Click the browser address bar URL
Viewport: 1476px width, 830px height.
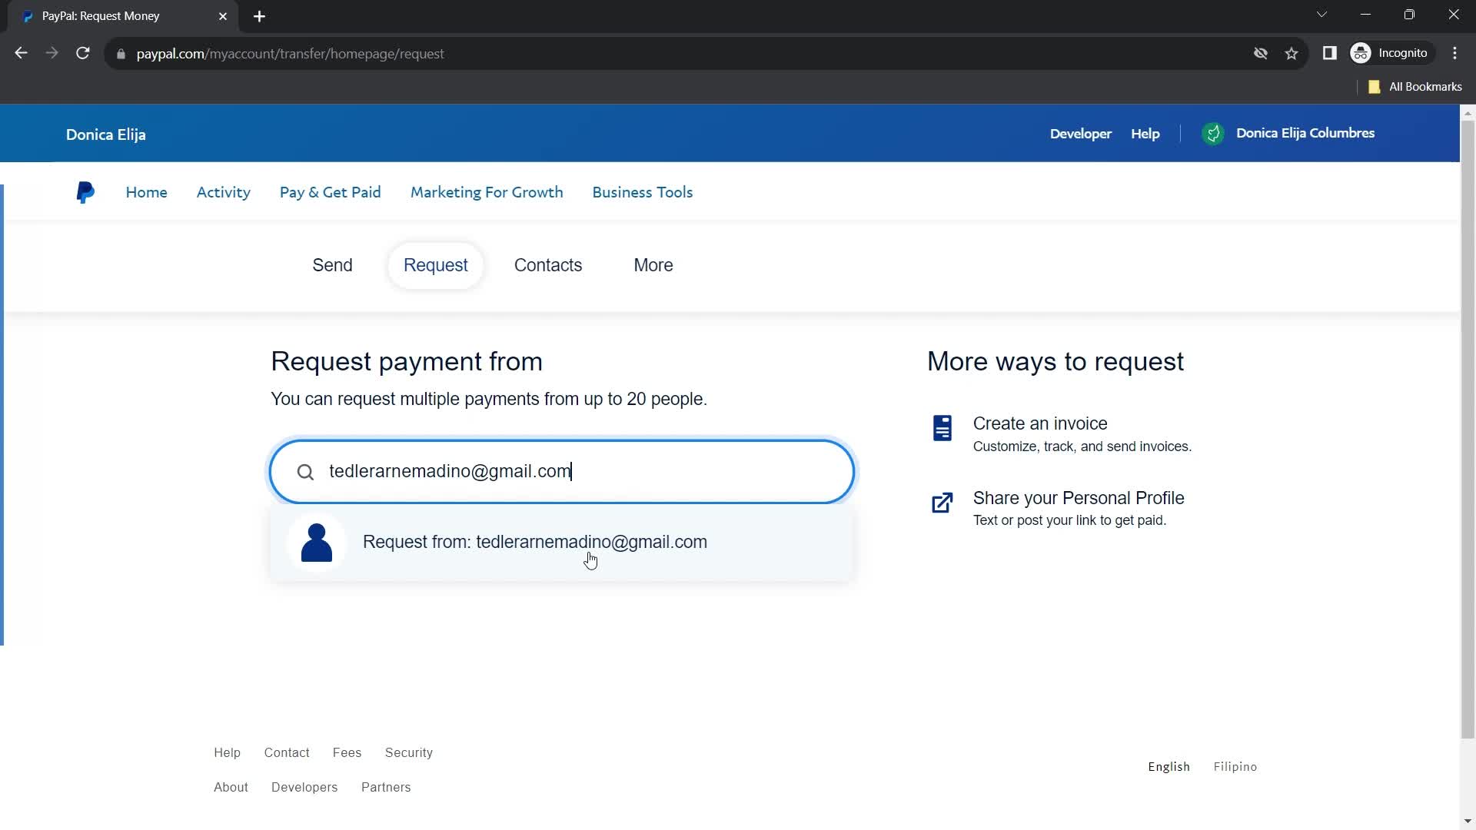pyautogui.click(x=290, y=54)
